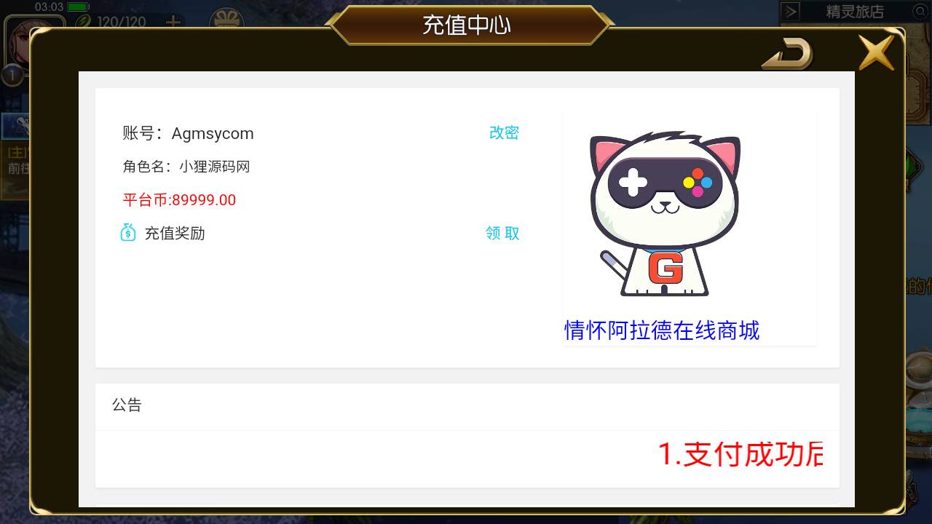Click the plus icon beside 120/120
The image size is (932, 524).
point(173,22)
